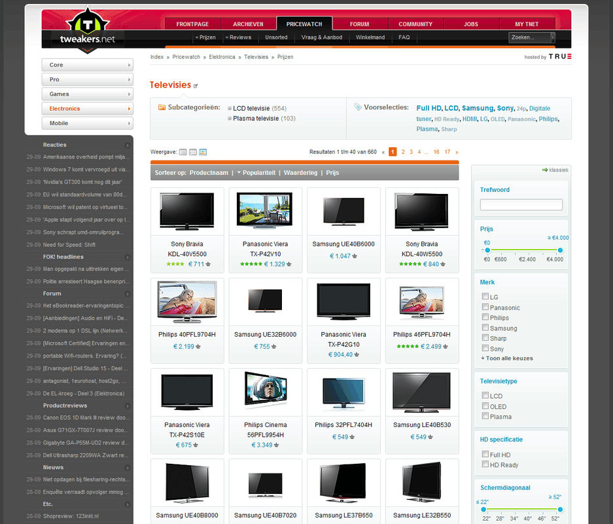Sort results by Prijs
This screenshot has height=524, width=613.
[x=332, y=172]
